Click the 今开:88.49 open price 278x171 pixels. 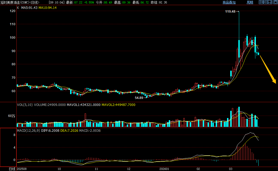click(x=104, y=2)
